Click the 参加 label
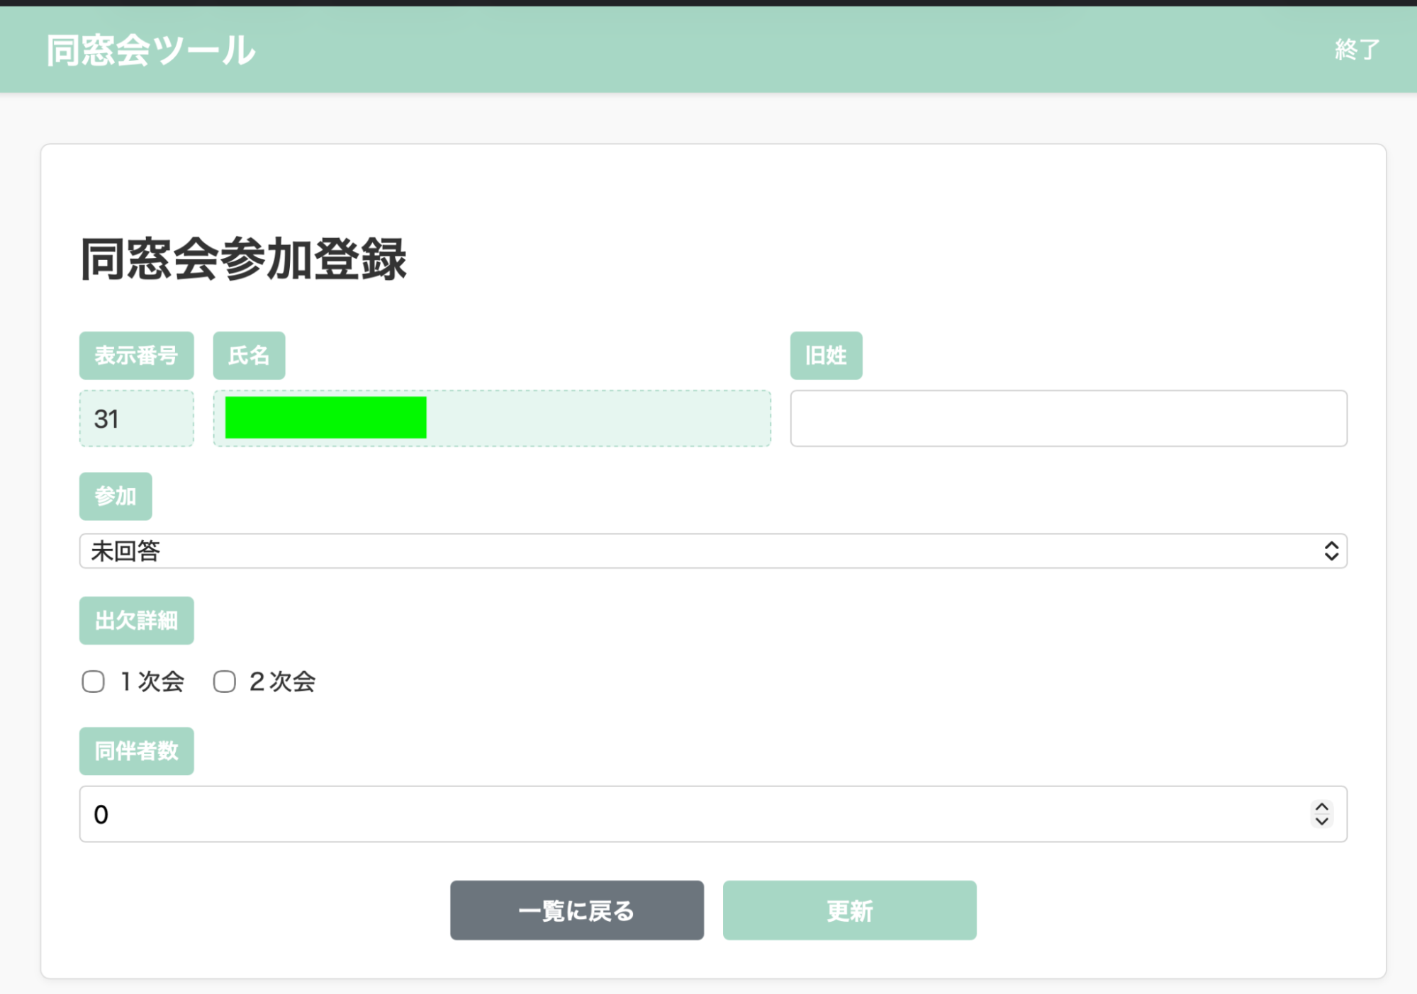 pos(116,496)
